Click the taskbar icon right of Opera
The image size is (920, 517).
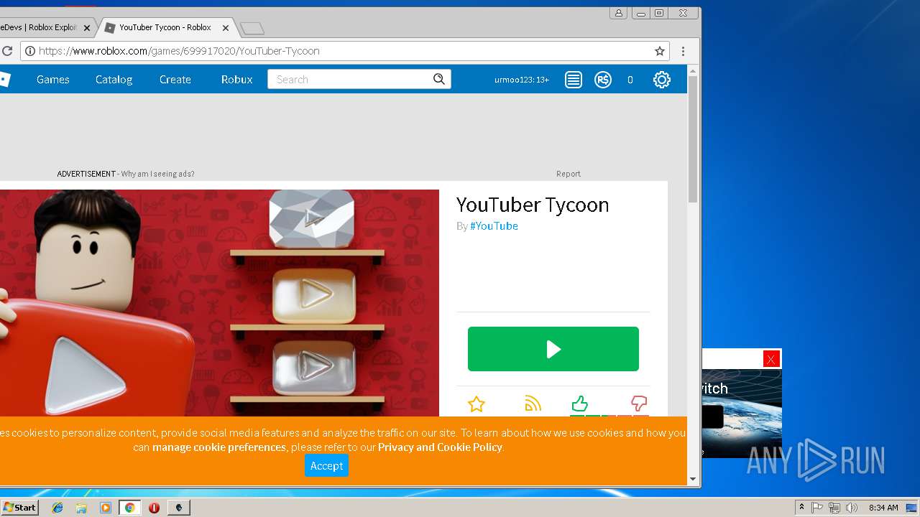pos(178,508)
